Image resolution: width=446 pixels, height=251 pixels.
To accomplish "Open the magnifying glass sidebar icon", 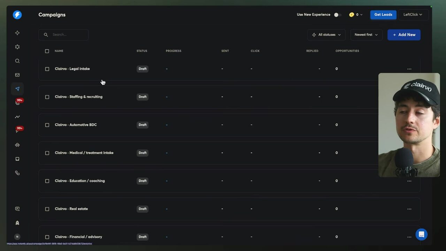I will 17,61.
